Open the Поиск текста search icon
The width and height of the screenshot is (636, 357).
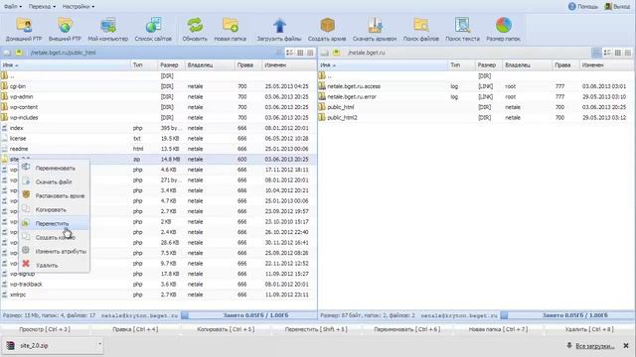click(x=462, y=25)
